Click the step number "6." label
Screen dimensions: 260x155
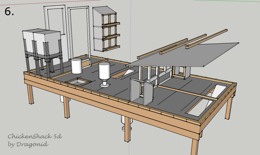(9, 11)
